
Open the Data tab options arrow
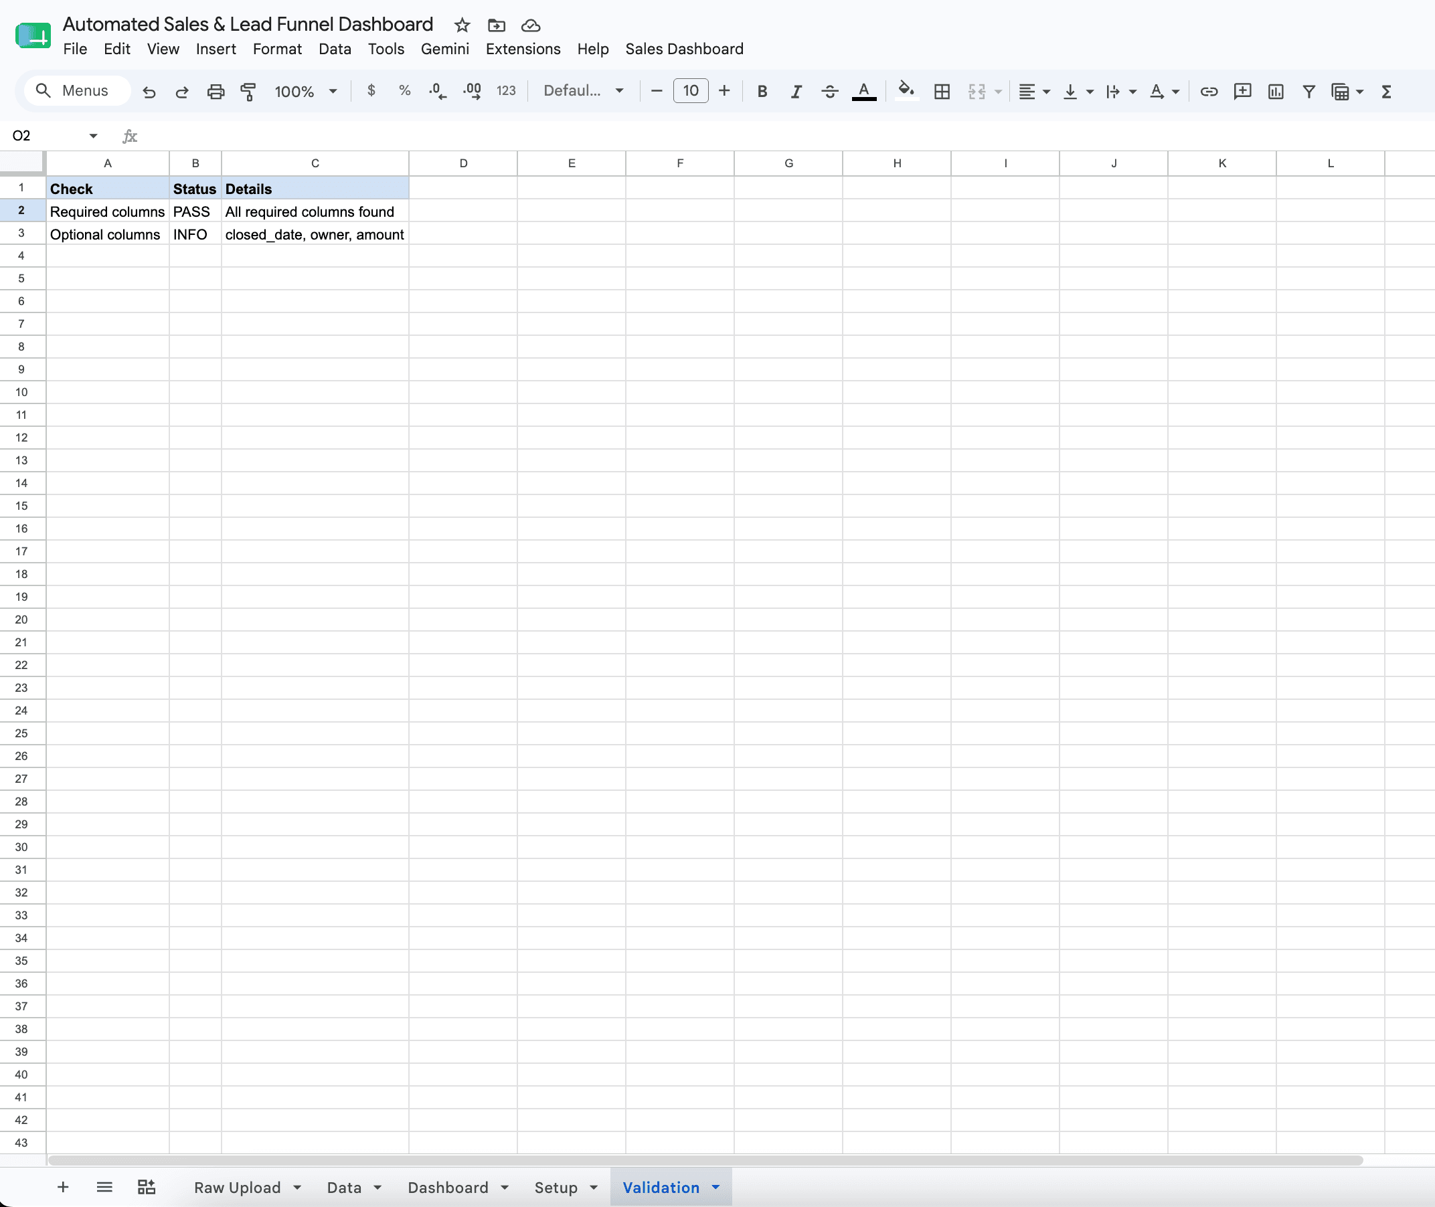(x=377, y=1187)
